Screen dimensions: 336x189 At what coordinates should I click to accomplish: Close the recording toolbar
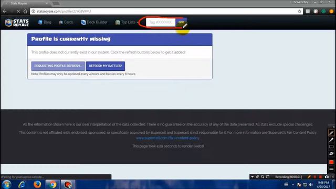click(x=333, y=177)
